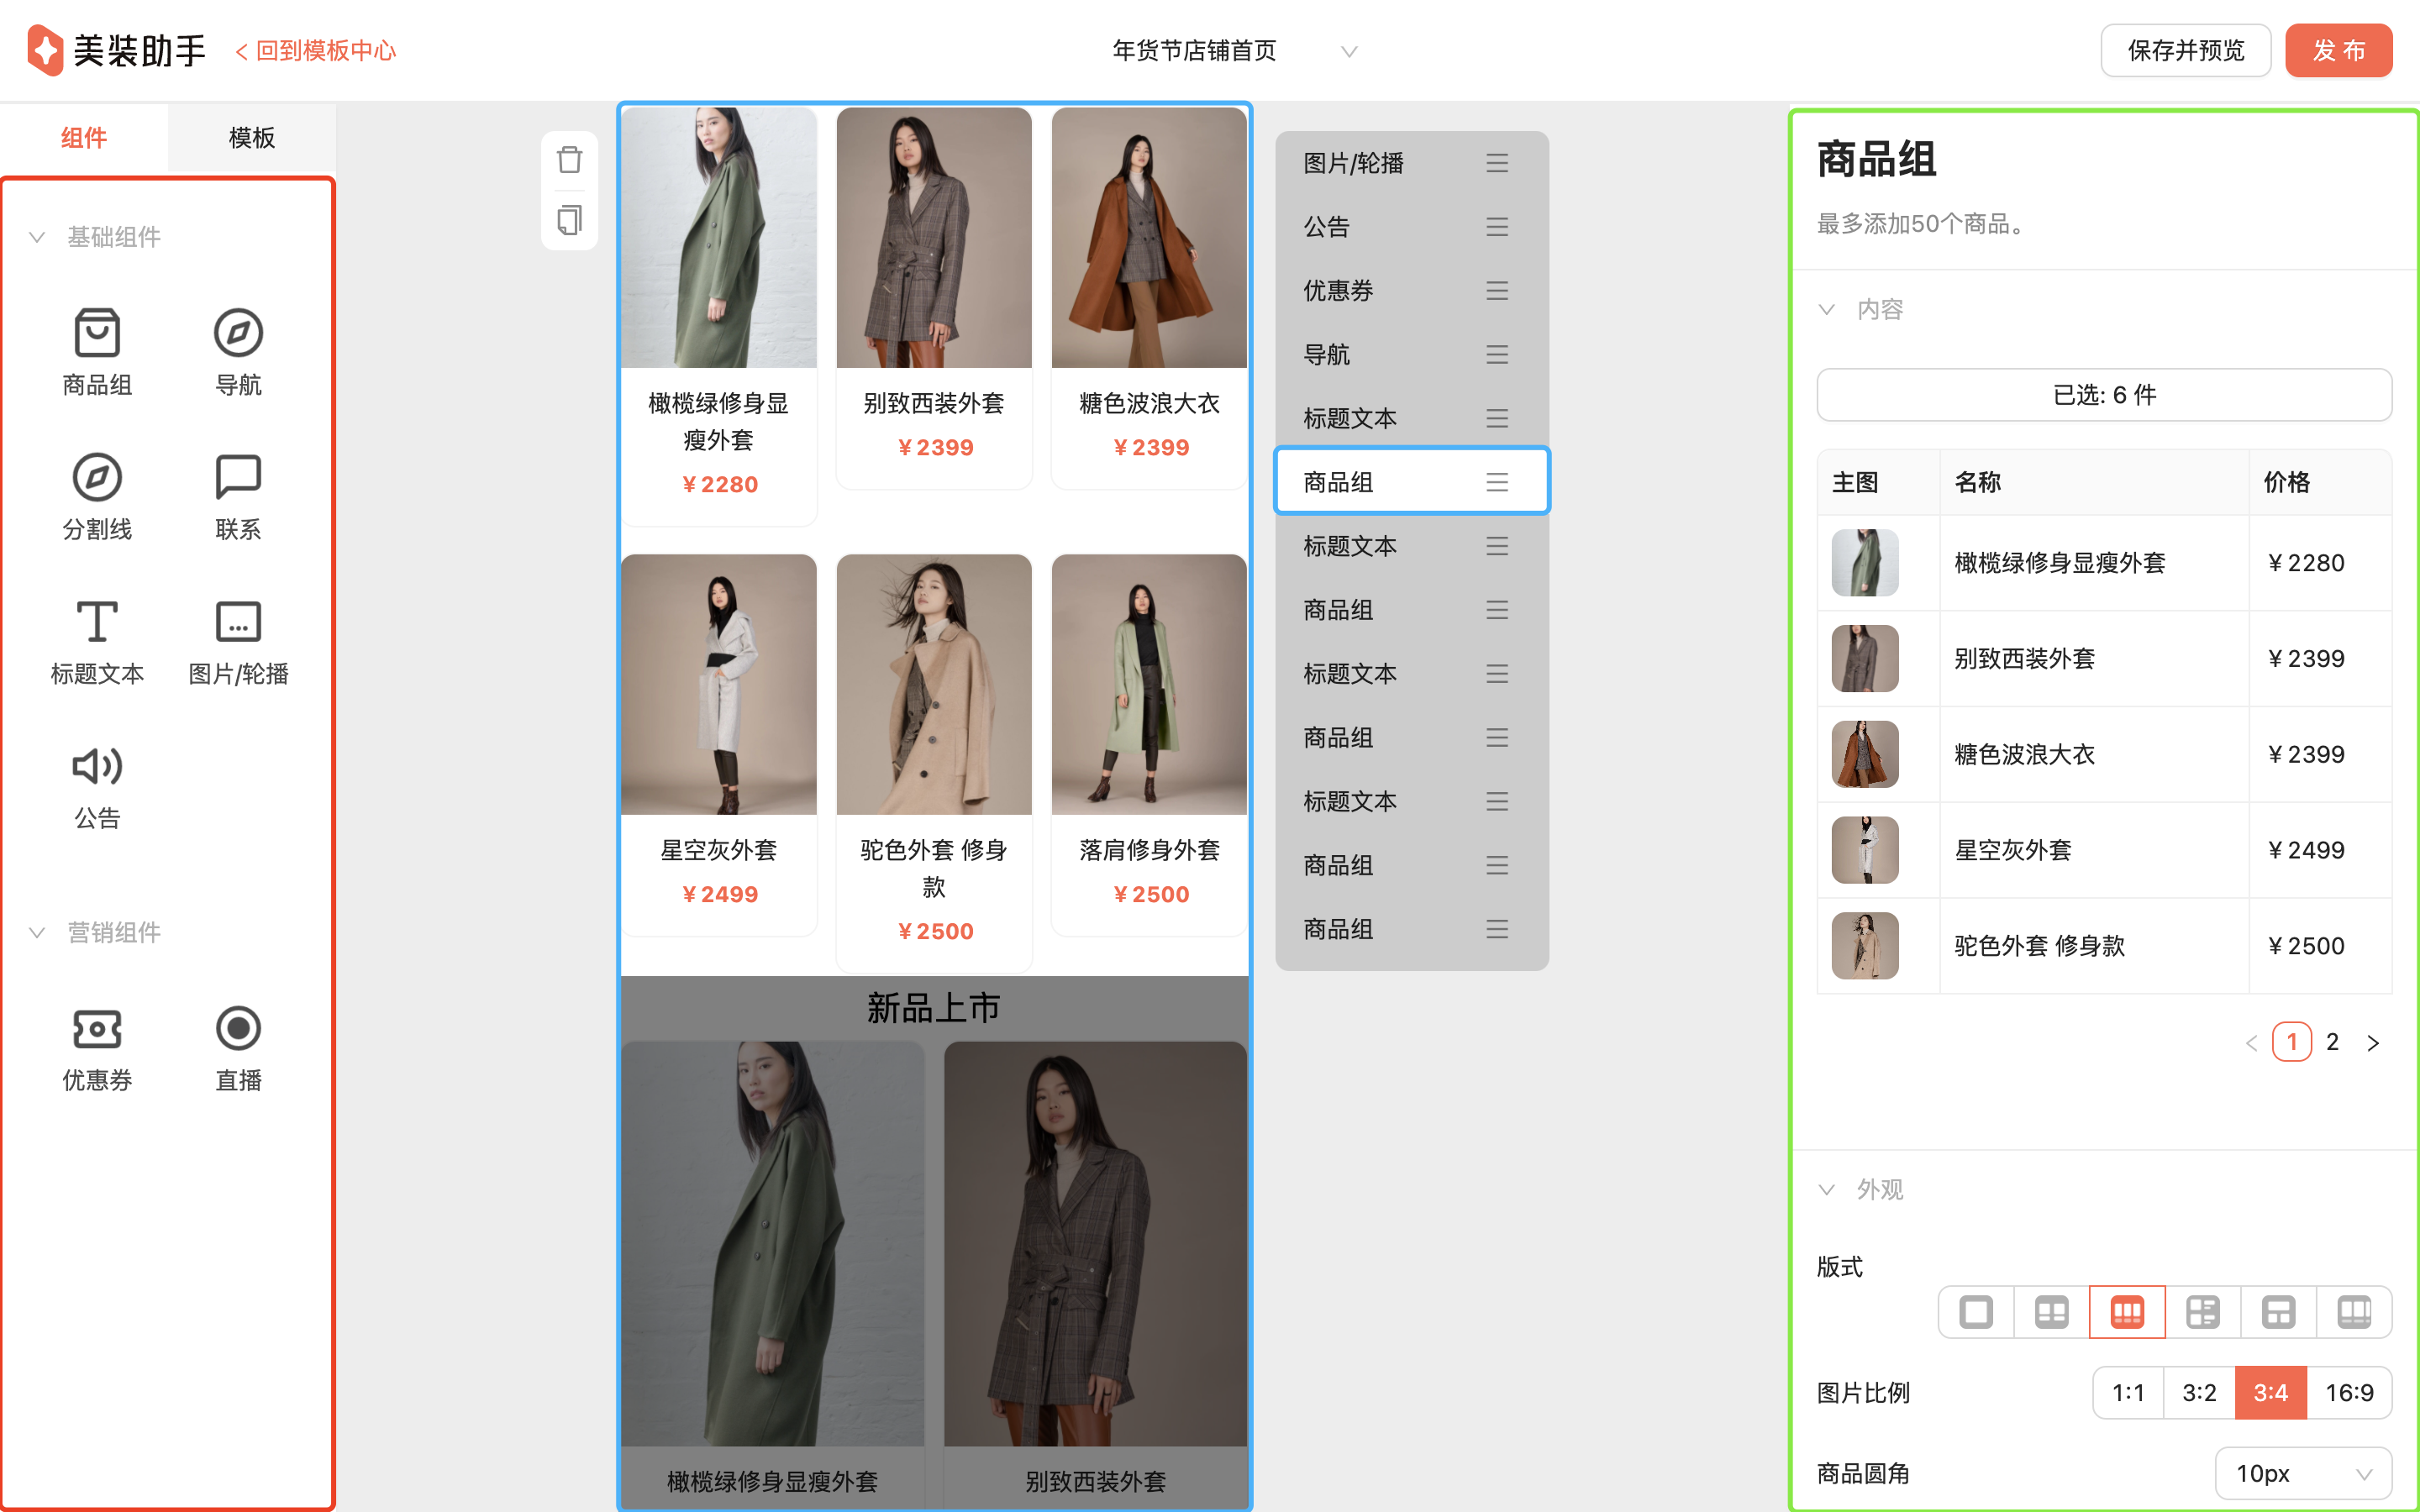
Task: Switch to the 模板 tab
Action: [x=251, y=138]
